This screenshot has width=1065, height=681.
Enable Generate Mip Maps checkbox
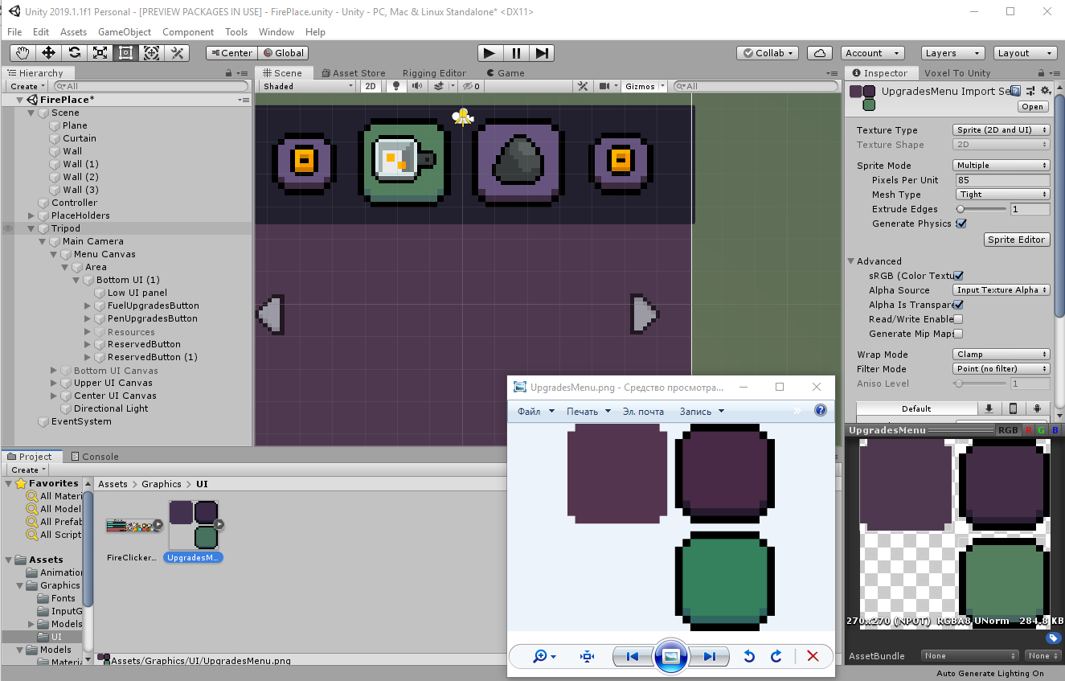point(958,334)
